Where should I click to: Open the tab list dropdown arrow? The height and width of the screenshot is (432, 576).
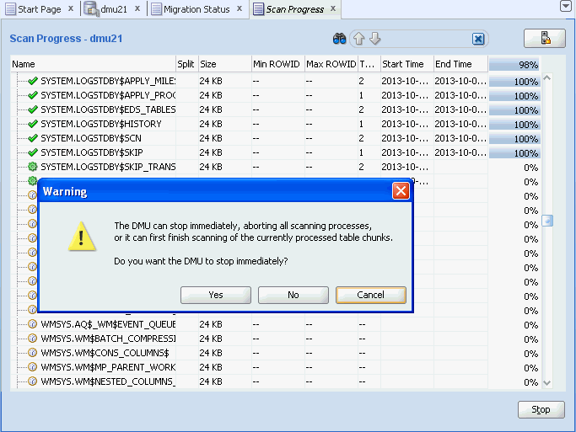pos(565,6)
